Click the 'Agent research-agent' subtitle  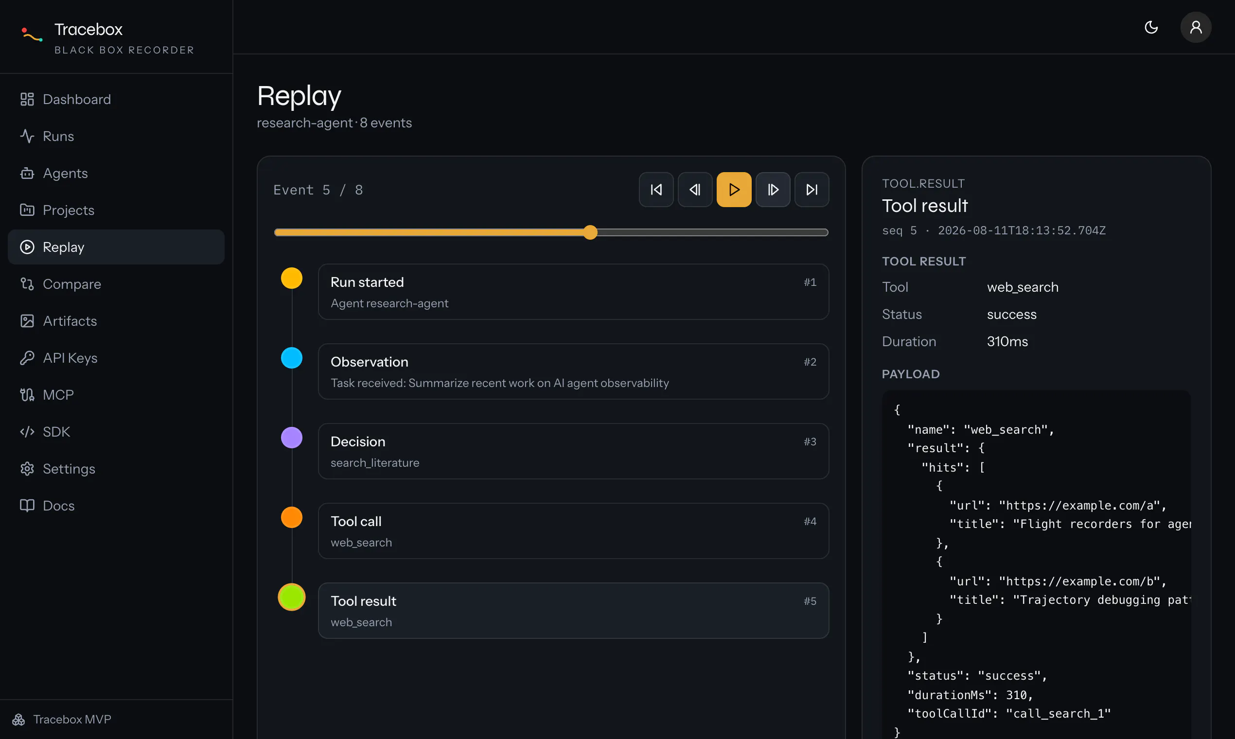pyautogui.click(x=389, y=303)
